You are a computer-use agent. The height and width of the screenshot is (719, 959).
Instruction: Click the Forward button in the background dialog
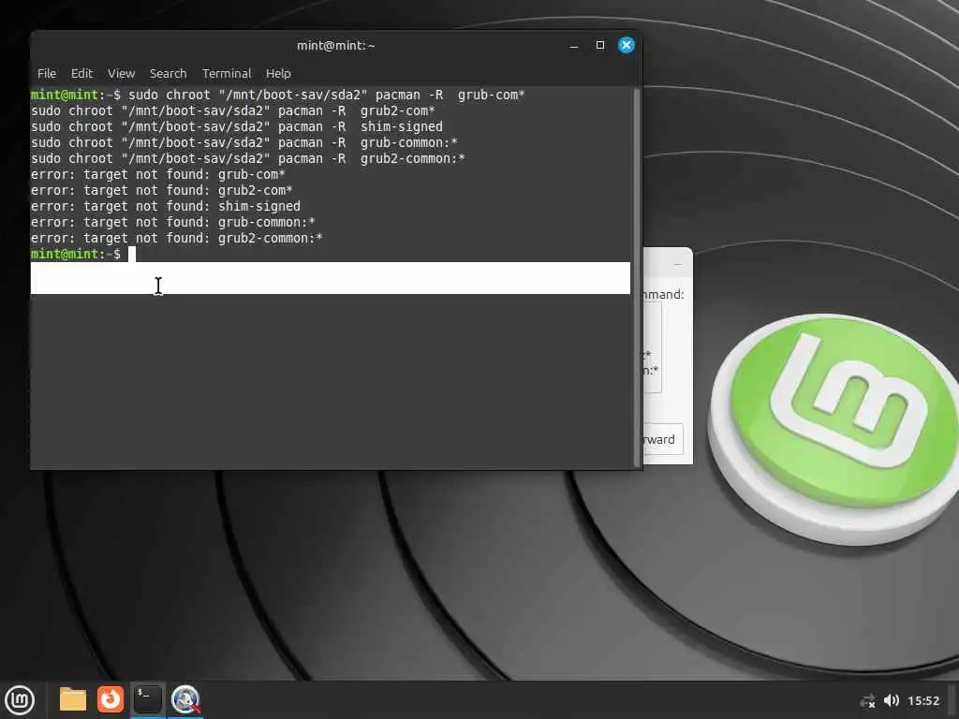[x=662, y=439]
